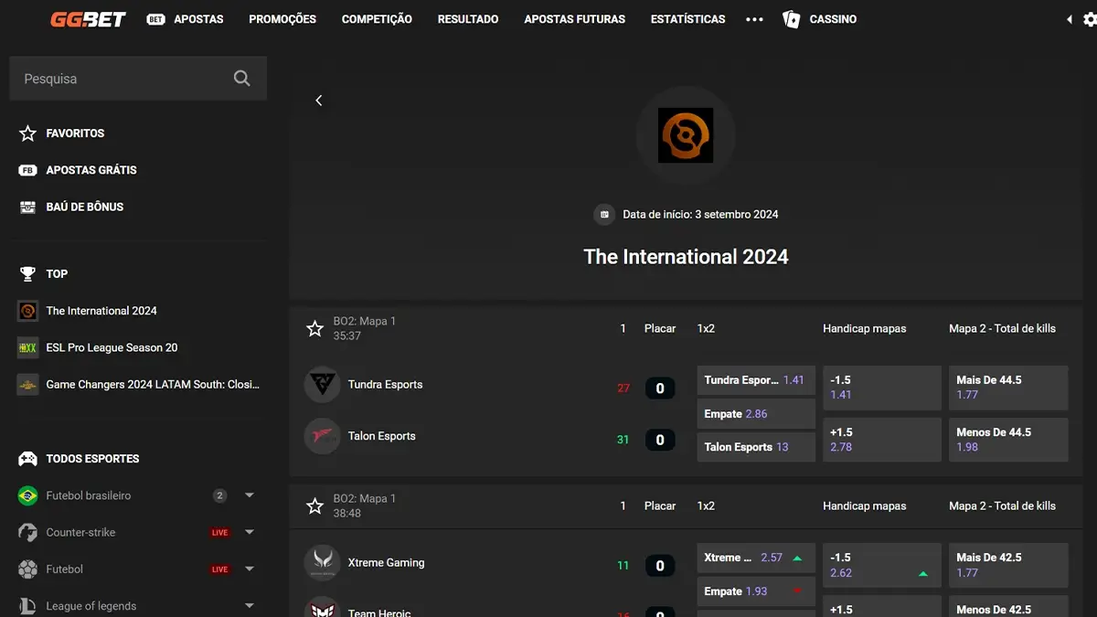The height and width of the screenshot is (617, 1097).
Task: Click the Favoritos star icon in sidebar
Action: click(27, 133)
